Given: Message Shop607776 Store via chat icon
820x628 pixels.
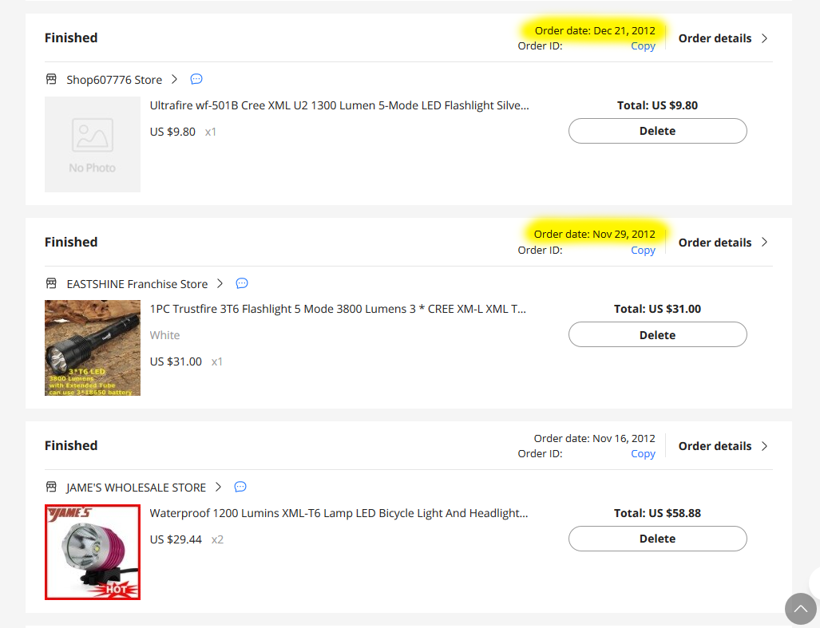Looking at the screenshot, I should point(196,79).
